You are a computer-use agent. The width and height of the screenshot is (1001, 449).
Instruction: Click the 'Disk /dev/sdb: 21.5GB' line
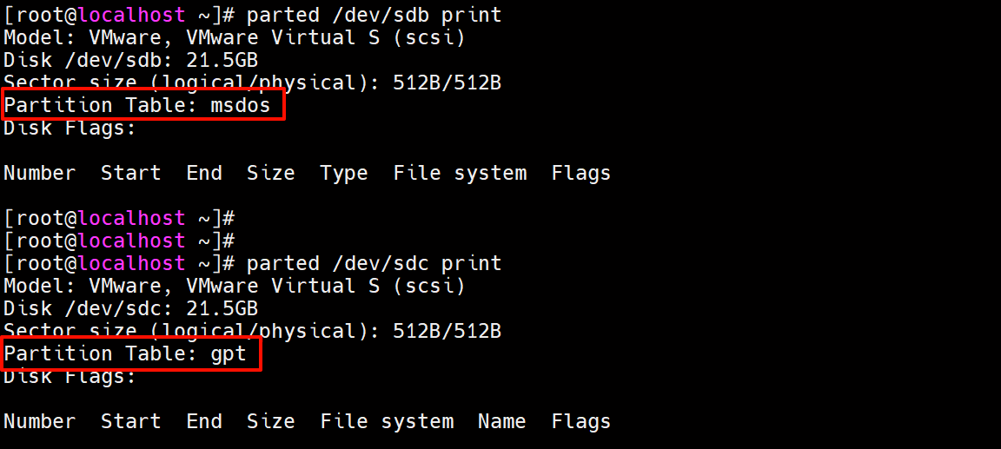point(130,61)
